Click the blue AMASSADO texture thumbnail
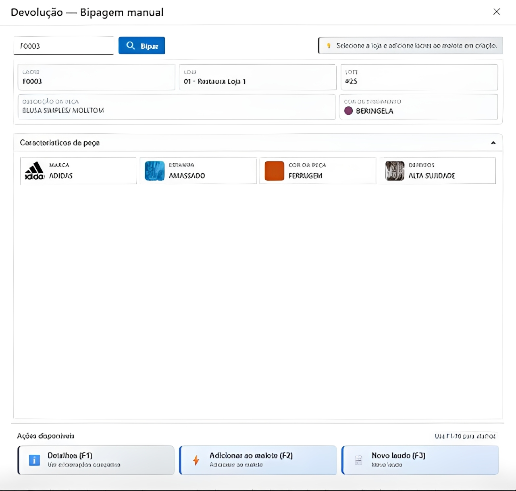Viewport: 516px width, 491px height. pyautogui.click(x=154, y=171)
